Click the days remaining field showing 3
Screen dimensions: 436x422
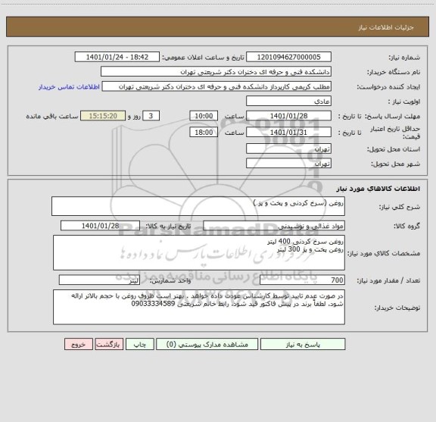coord(151,116)
